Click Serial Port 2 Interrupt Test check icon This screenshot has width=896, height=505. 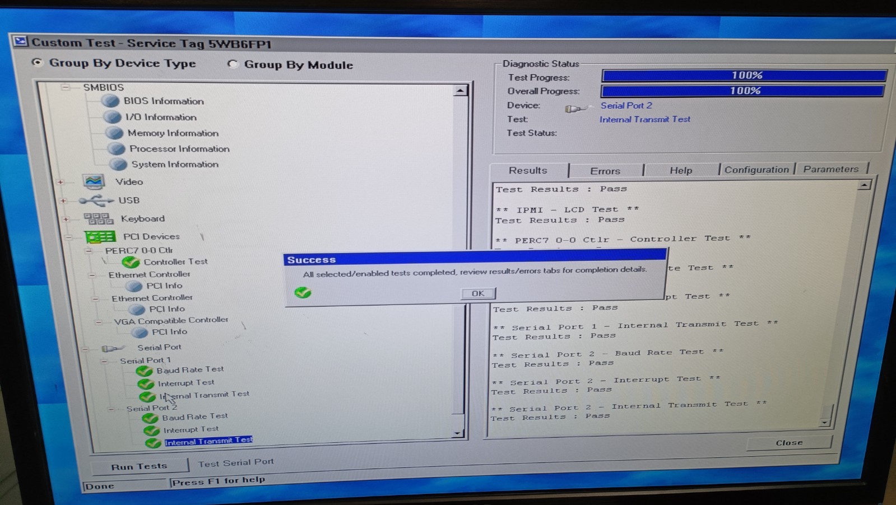151,431
